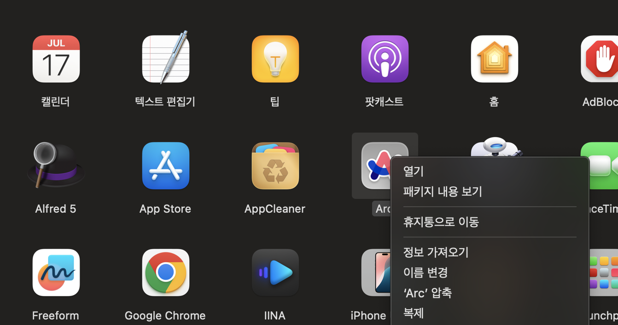Launch the TextEdit app icon
This screenshot has width=618, height=325.
(166, 58)
